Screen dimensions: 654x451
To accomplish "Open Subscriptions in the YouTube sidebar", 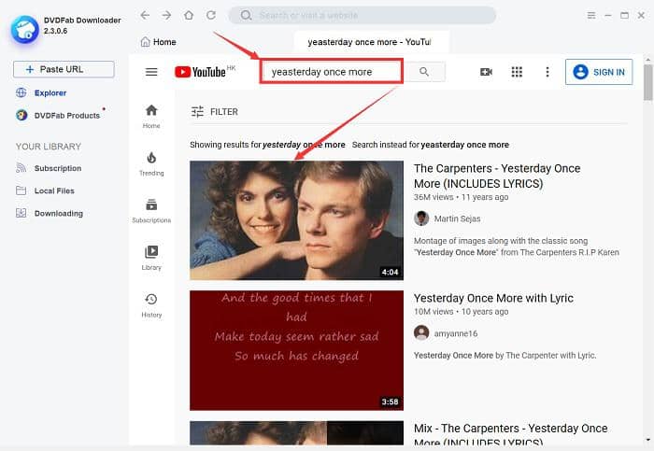I will pos(151,211).
